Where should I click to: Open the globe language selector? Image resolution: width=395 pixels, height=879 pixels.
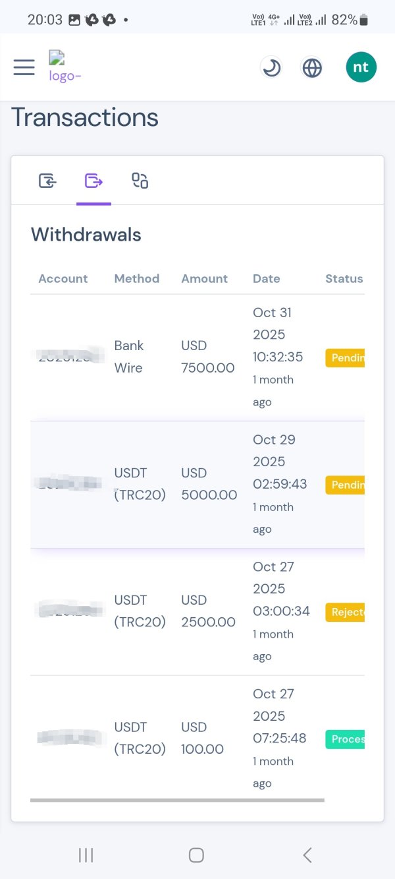(312, 67)
